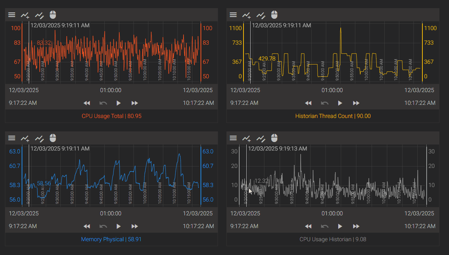Click reset arrow under CPU Usage Historian chart
The height and width of the screenshot is (255, 449).
pos(324,226)
